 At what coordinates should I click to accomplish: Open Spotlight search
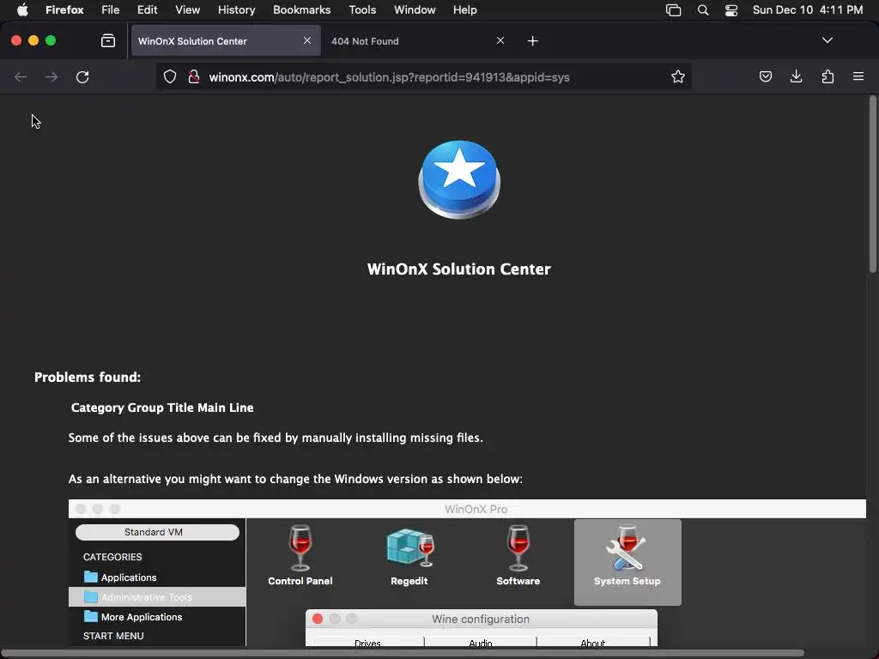(702, 10)
